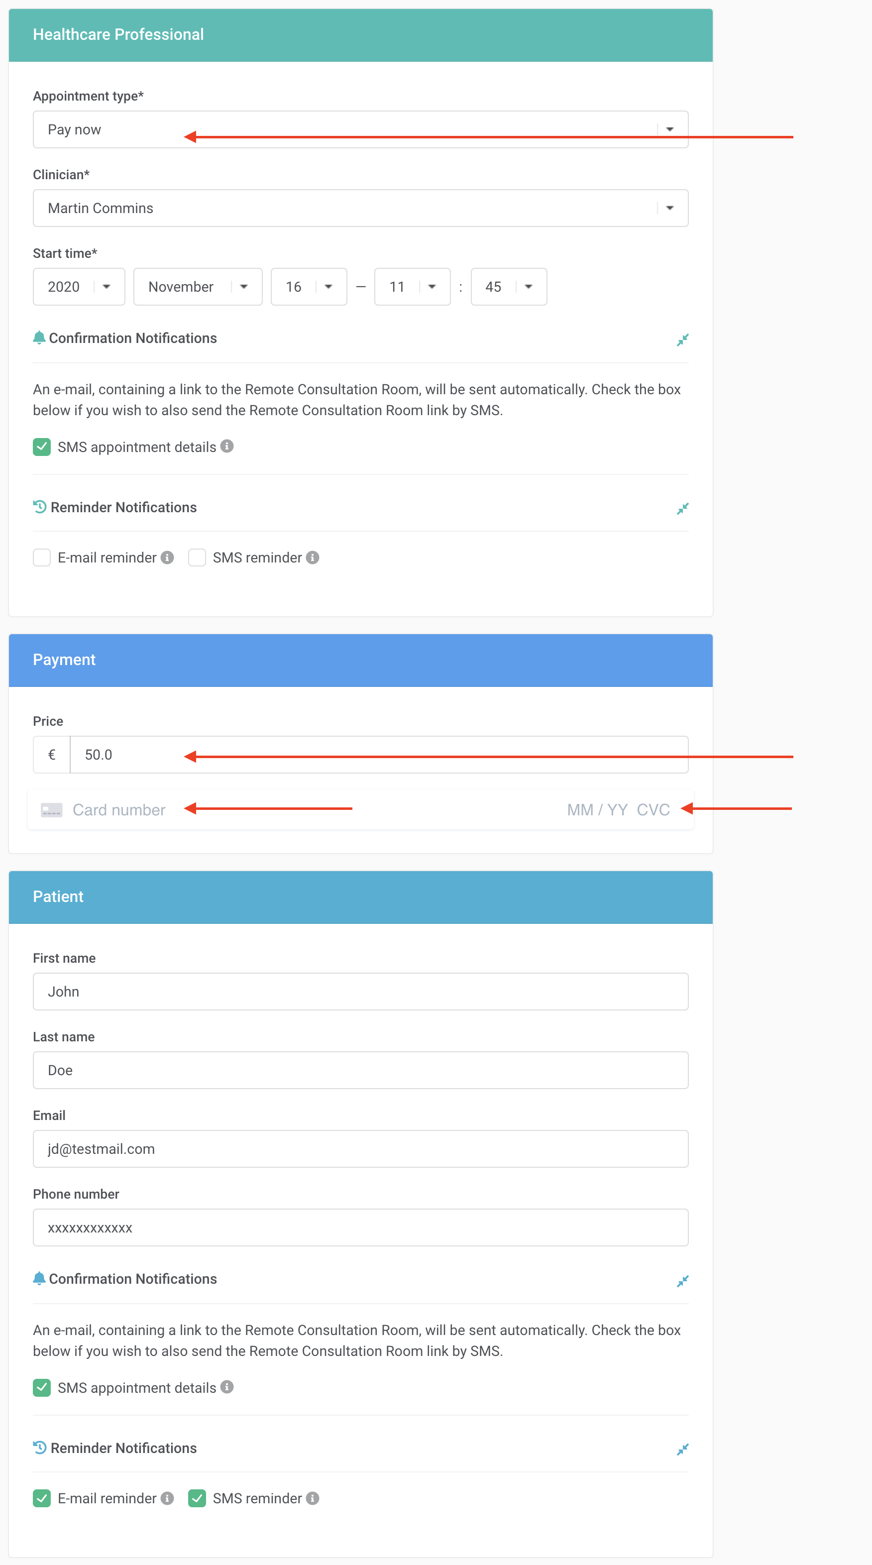Uncheck patient SMS reminder checkbox
872x1565 pixels.
(x=197, y=1498)
